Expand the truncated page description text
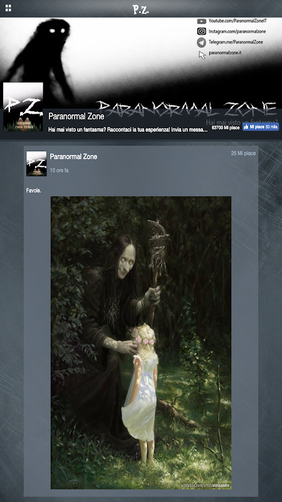Screen dimensions: 282x502 pos(130,130)
